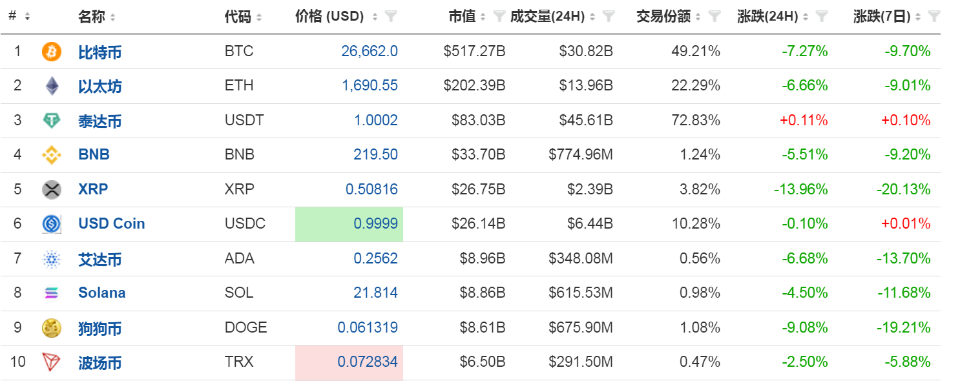Click the BNB logo icon
The image size is (980, 381).
pos(51,155)
